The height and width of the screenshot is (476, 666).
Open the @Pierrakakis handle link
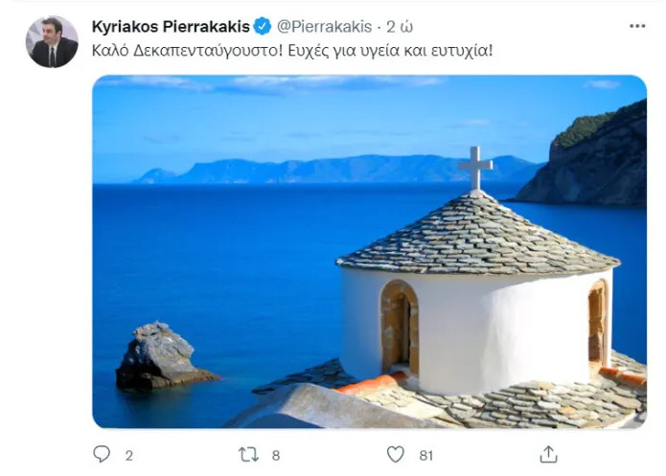pos(325,27)
